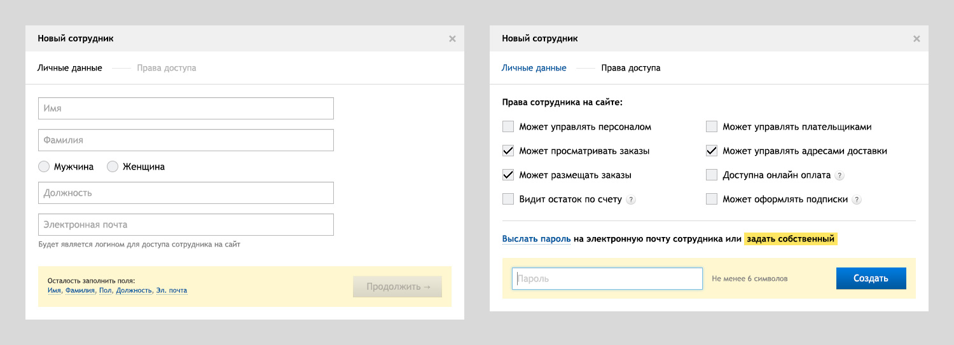Uncheck 'Может управлять адресами доставки'

coord(712,151)
